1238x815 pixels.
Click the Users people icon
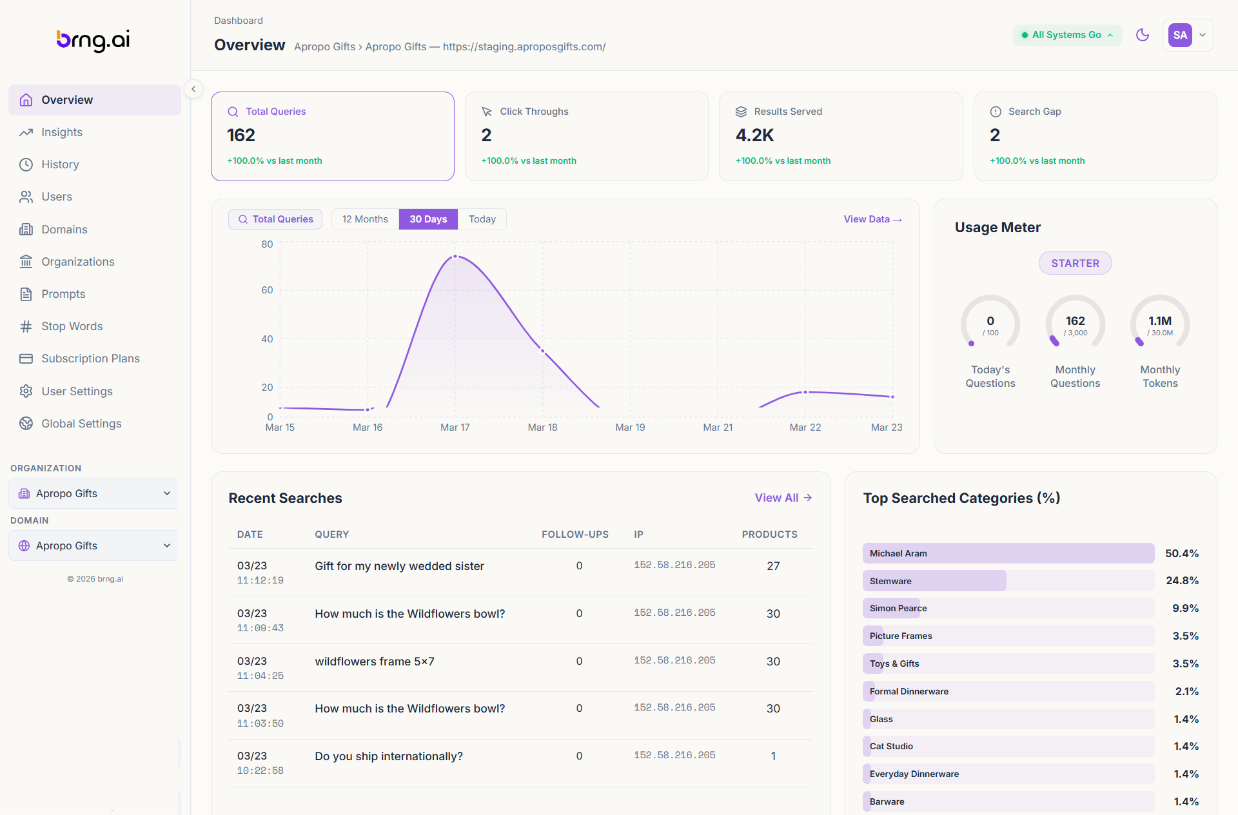pos(26,197)
